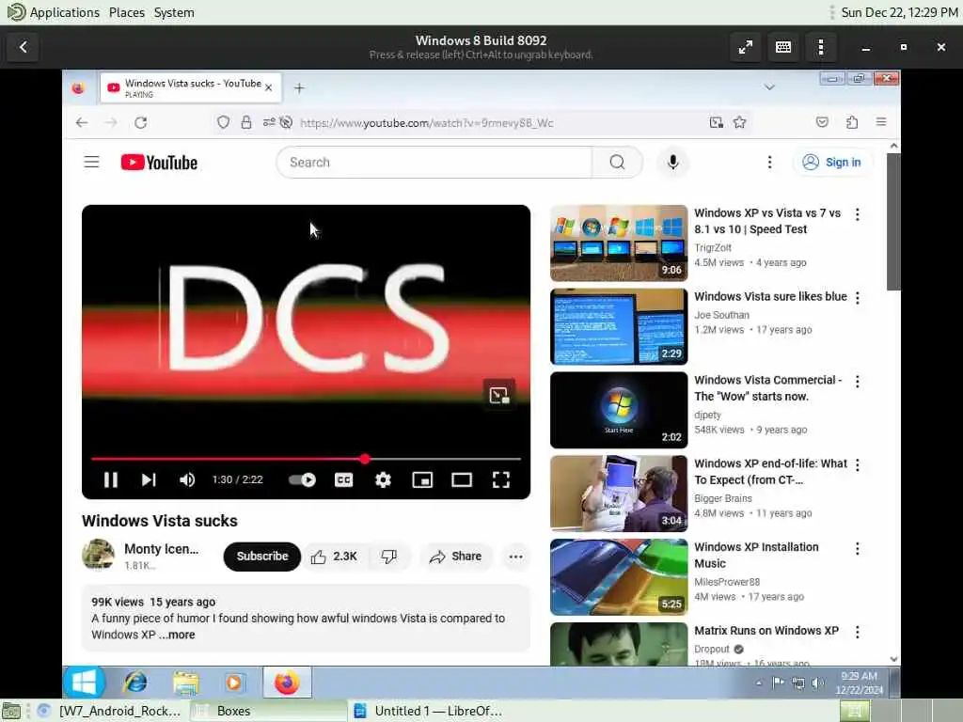Switch to theater mode icon
Screen dimensions: 963x722
click(x=461, y=479)
